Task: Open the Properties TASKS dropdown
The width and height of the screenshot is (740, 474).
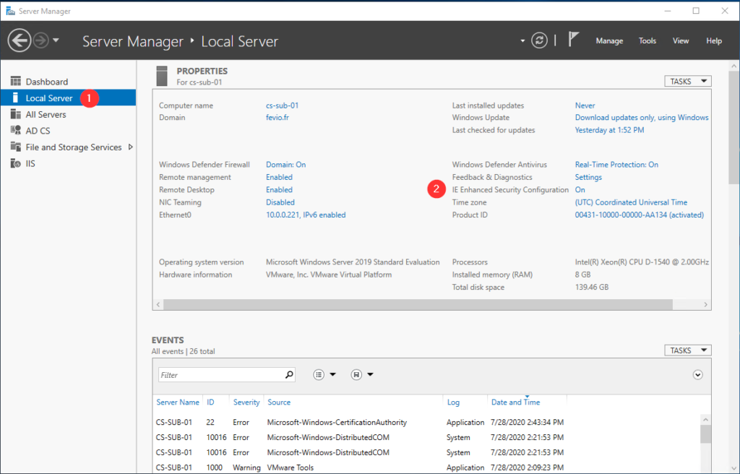Action: click(x=687, y=82)
